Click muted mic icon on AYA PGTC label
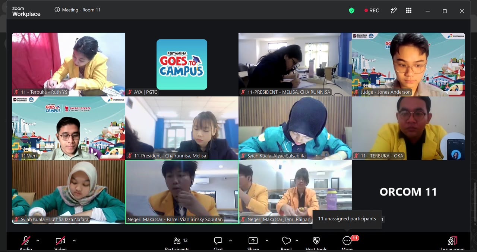This screenshot has height=252, width=477. point(130,92)
